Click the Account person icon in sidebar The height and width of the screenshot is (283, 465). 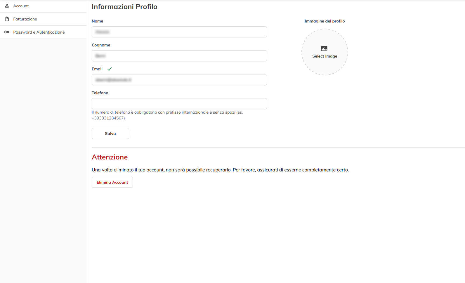coord(7,6)
